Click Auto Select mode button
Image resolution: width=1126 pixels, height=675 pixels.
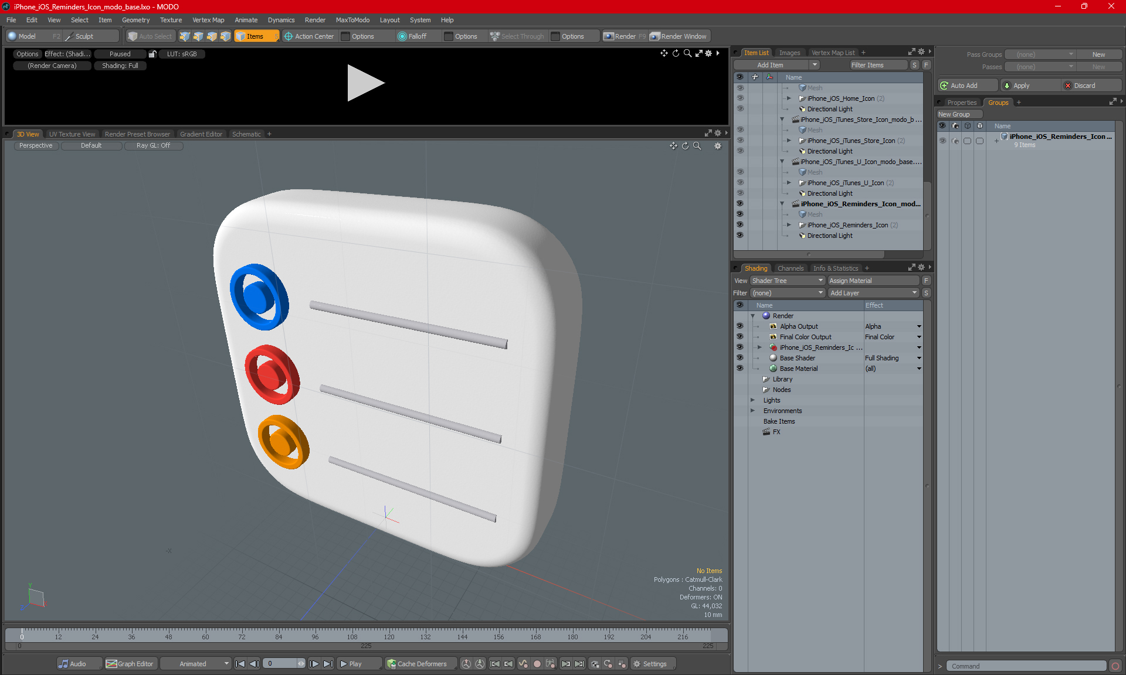point(150,36)
